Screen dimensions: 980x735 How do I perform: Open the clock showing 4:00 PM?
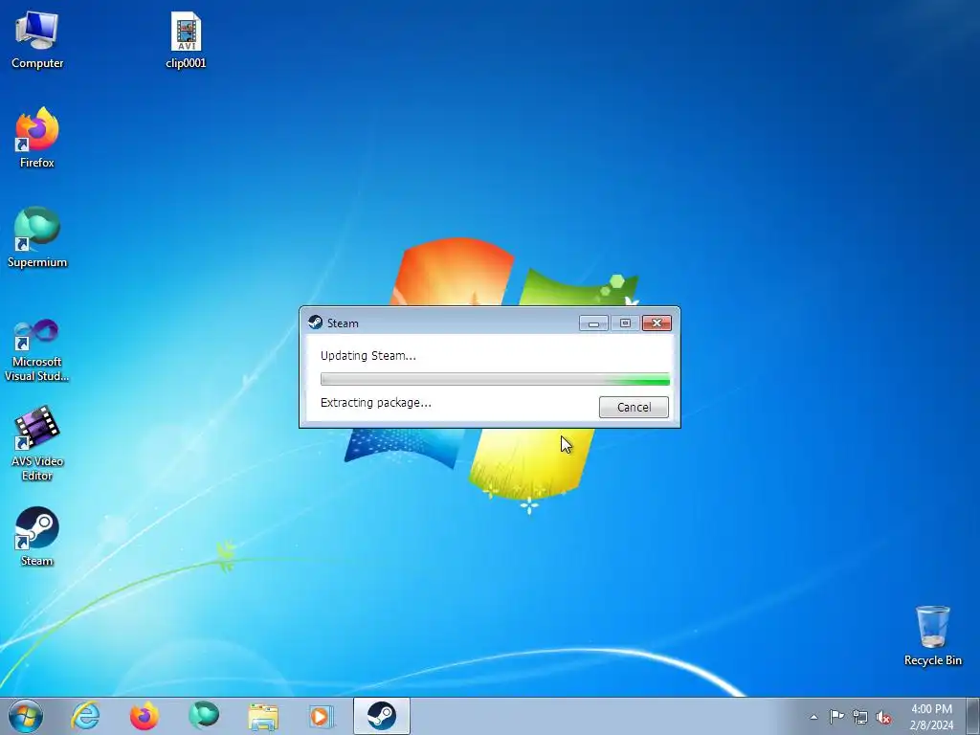(931, 717)
